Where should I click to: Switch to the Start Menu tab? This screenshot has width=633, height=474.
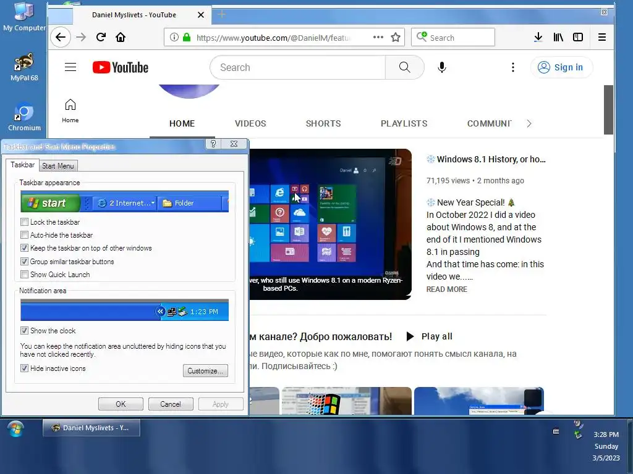click(x=58, y=166)
